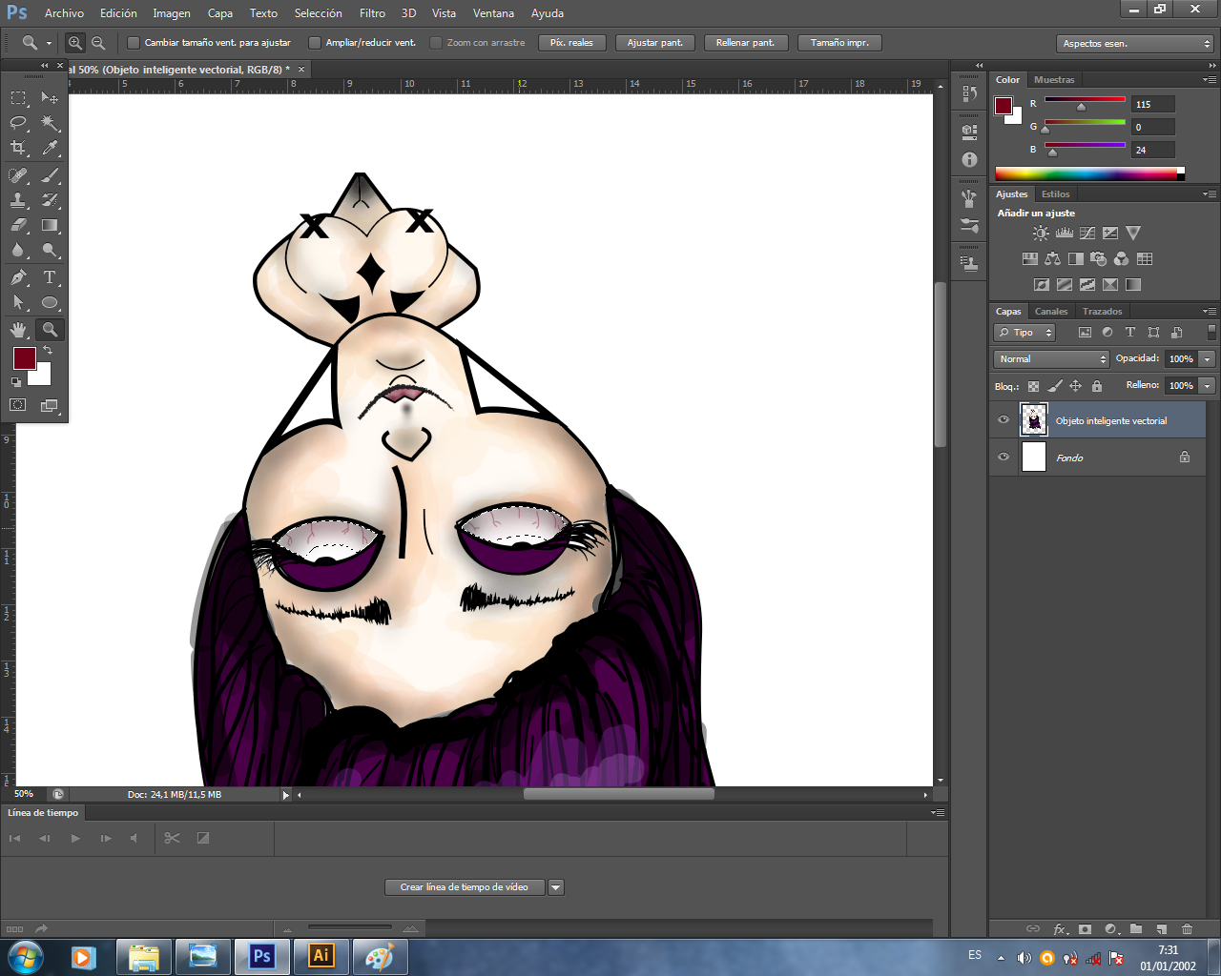Image resolution: width=1221 pixels, height=976 pixels.
Task: Select the Hand tool
Action: point(18,330)
